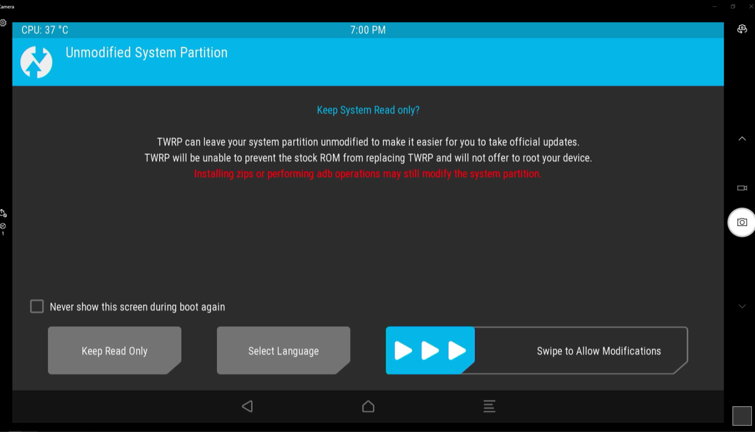Viewport: 755px width, 432px height.
Task: Click the up chevron above camera modes
Action: (742, 139)
